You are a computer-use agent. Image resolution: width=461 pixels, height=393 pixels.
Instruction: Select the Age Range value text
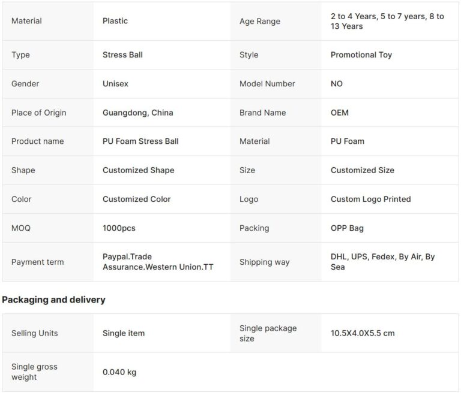387,21
